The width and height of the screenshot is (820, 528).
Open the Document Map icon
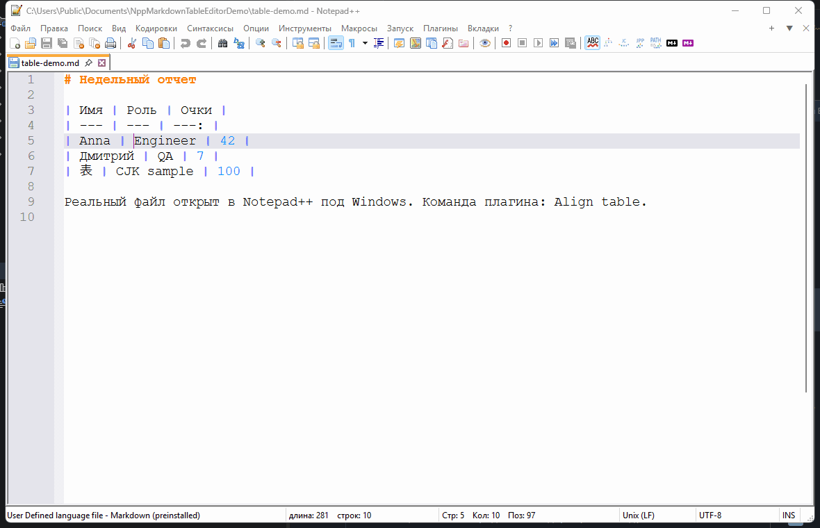416,43
